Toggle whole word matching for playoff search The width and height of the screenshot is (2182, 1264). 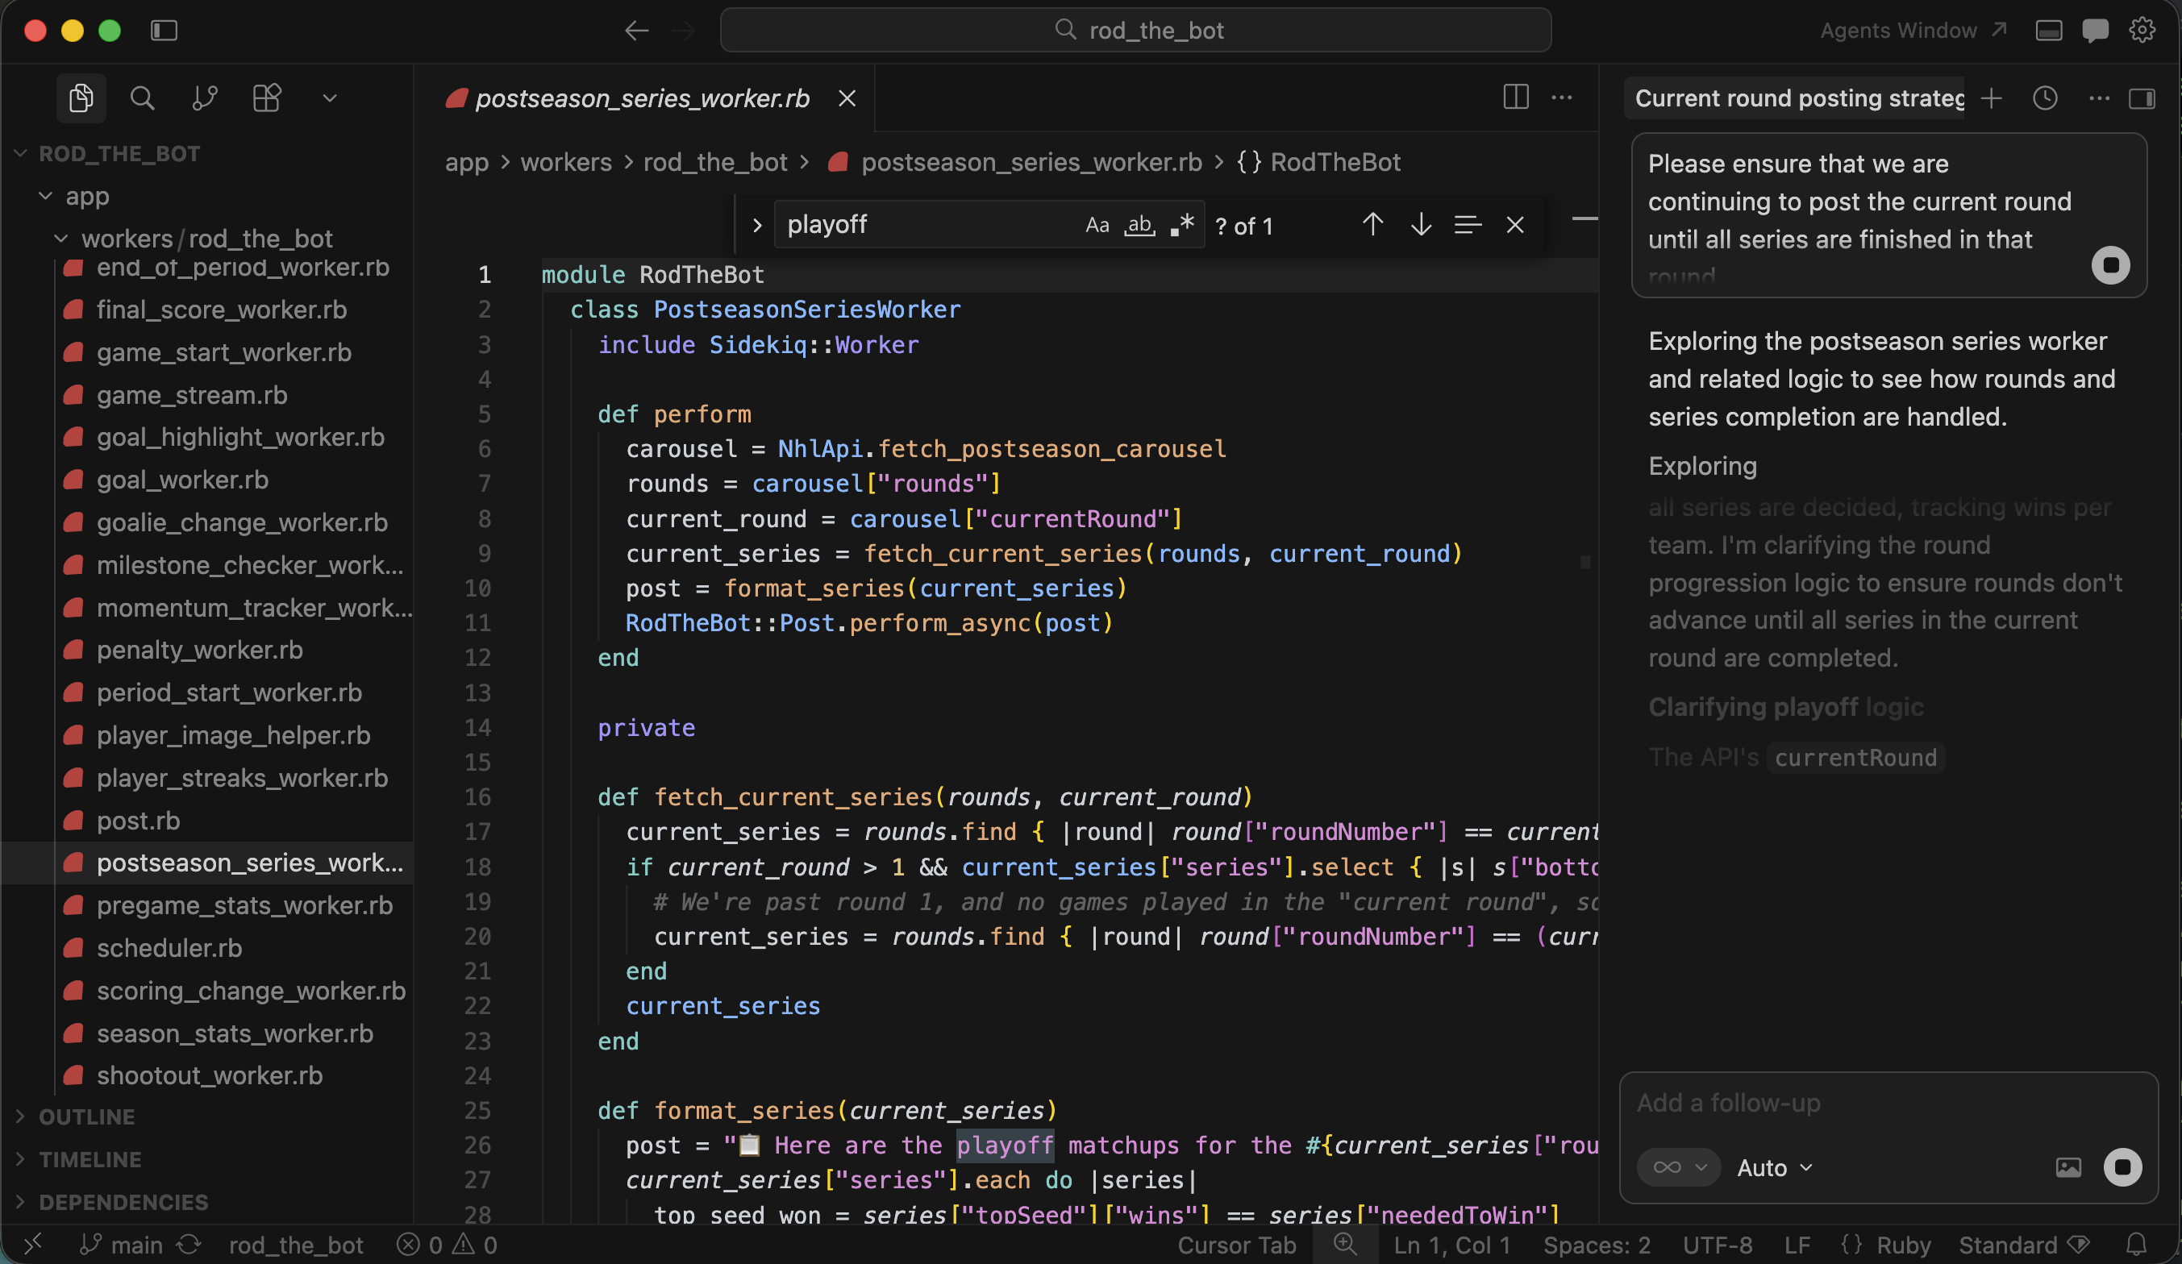pyautogui.click(x=1139, y=225)
